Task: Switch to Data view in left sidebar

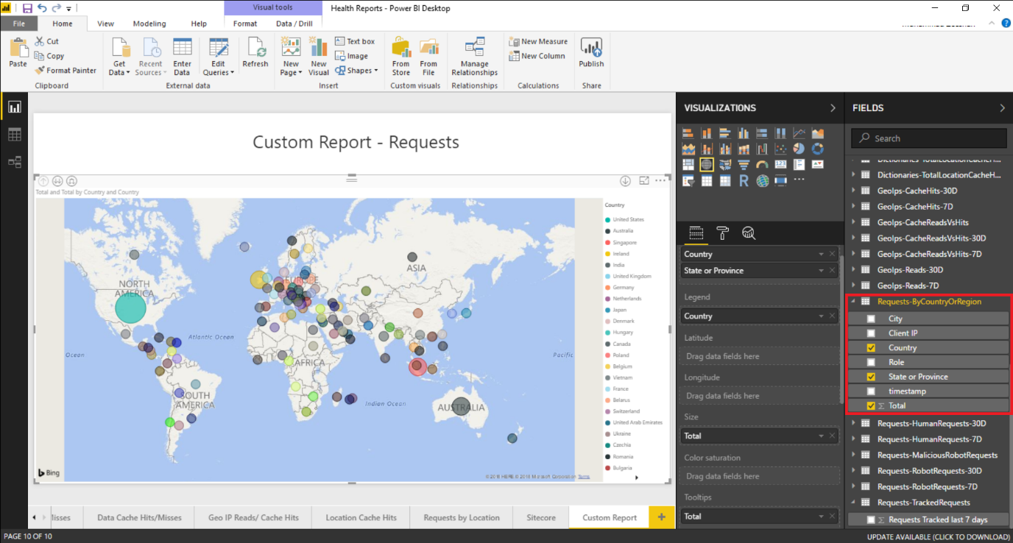Action: (15, 135)
